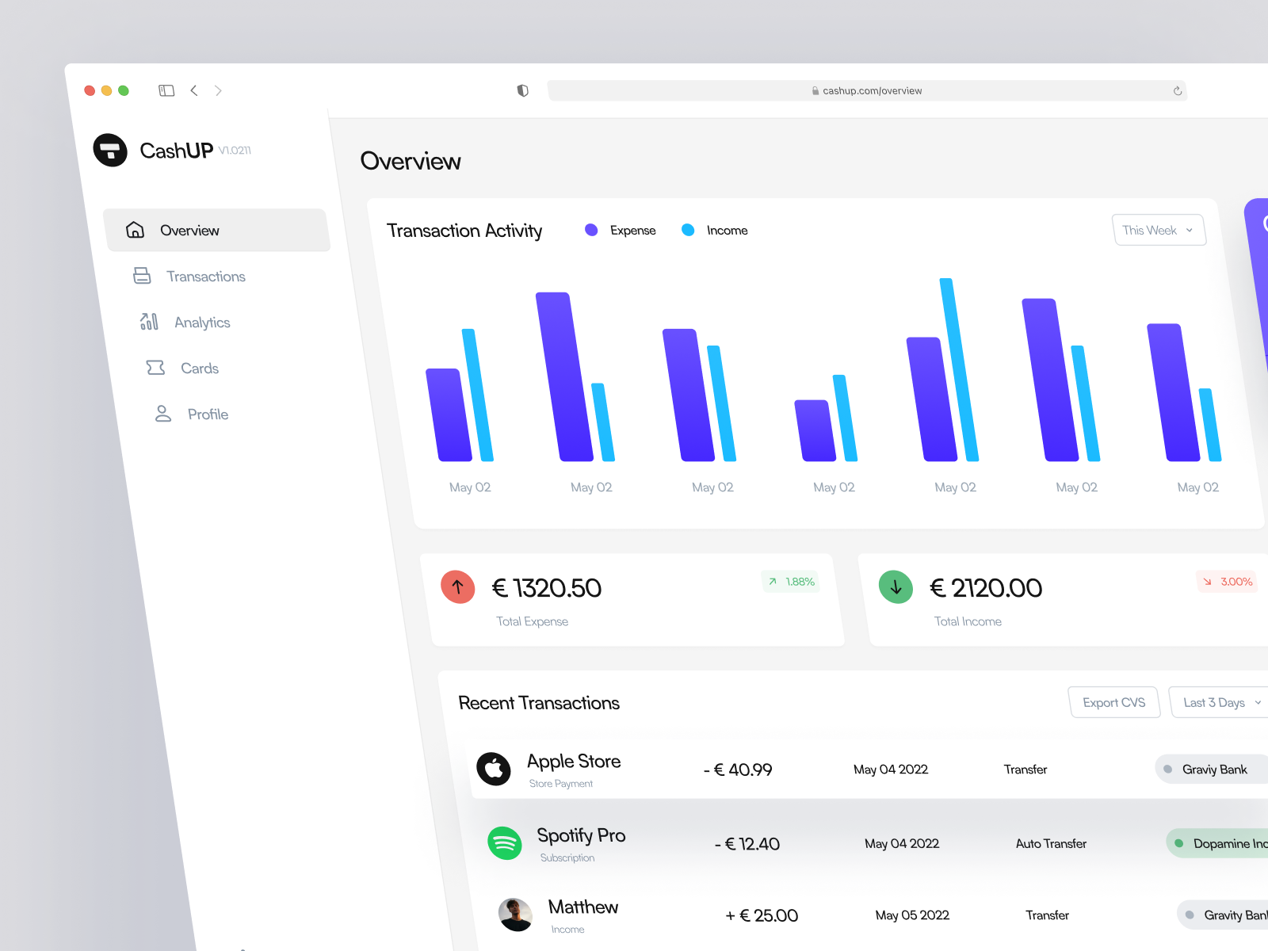
Task: Click the browser back chevron
Action: pyautogui.click(x=194, y=90)
